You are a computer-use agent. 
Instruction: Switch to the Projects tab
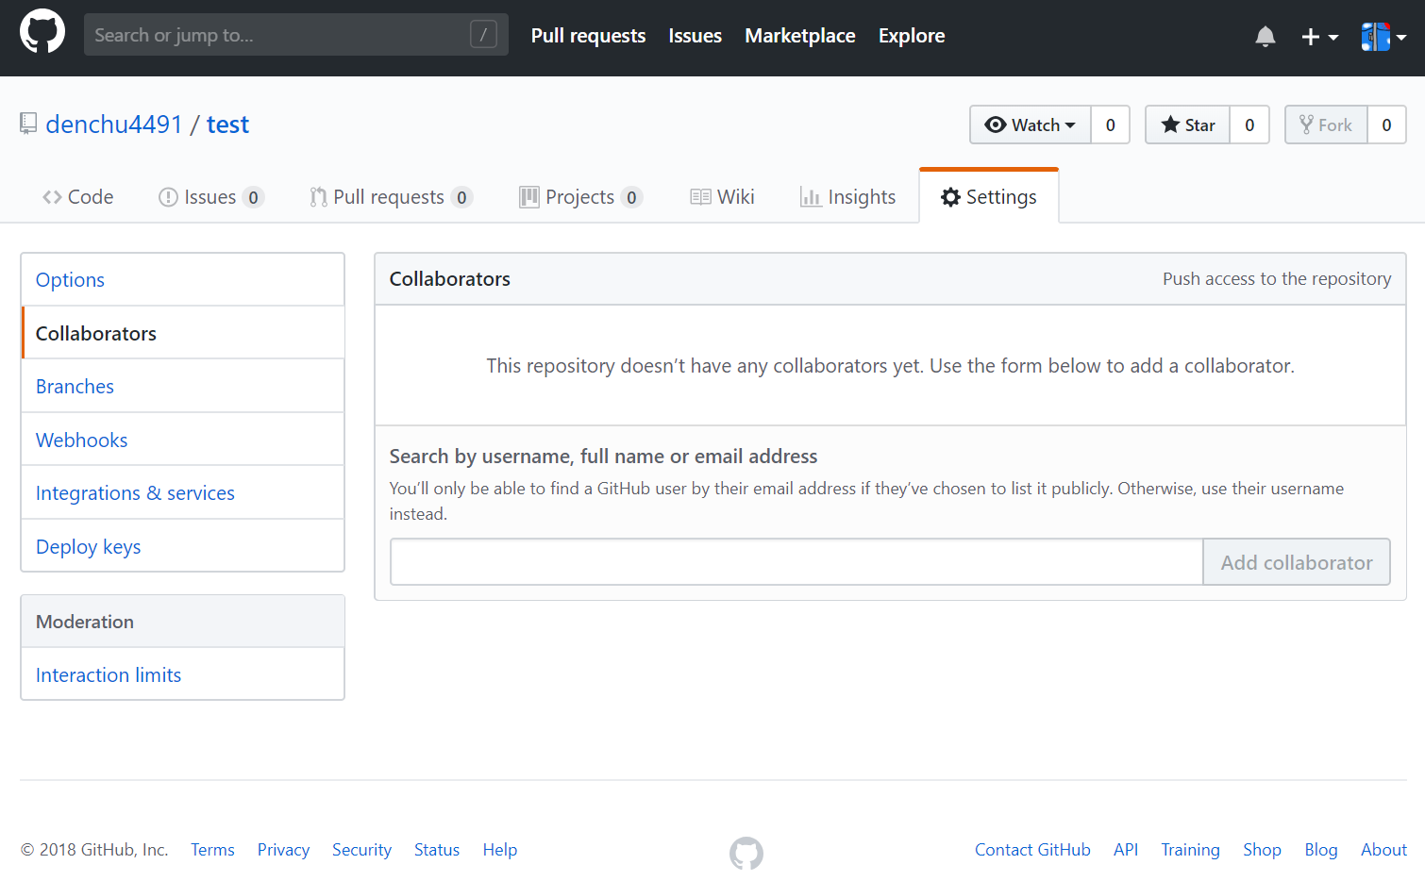(x=580, y=197)
